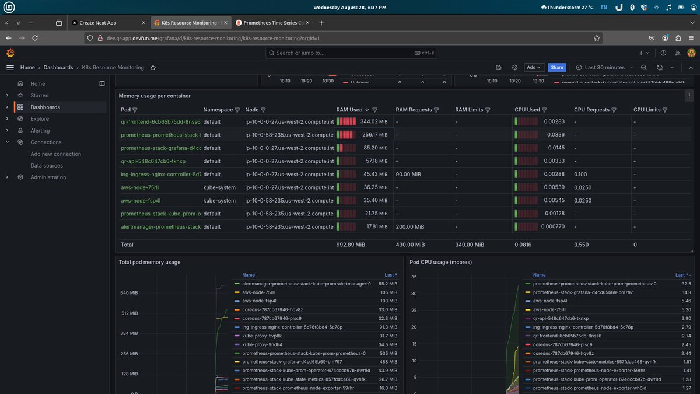
Task: Click the battery tray icon
Action: click(682, 7)
